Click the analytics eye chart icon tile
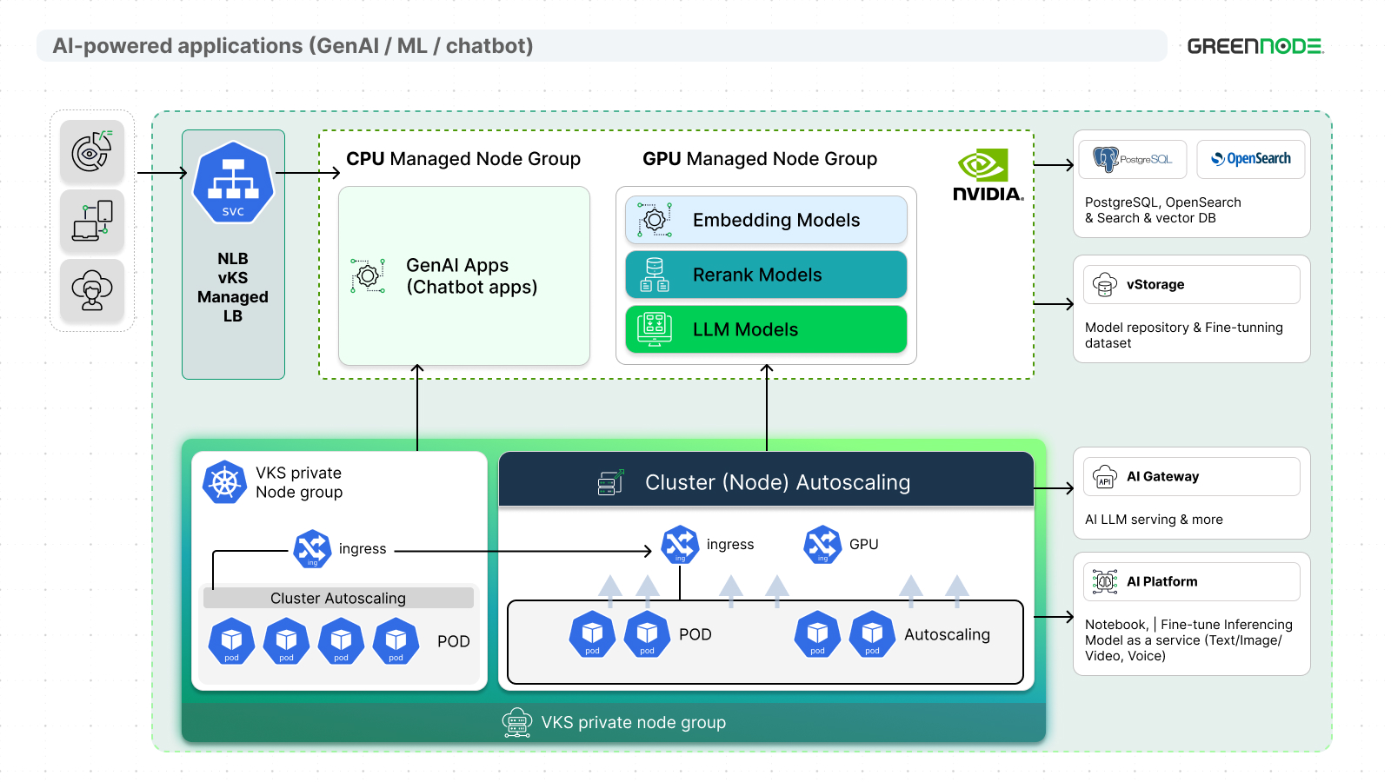The height and width of the screenshot is (782, 1391). coord(92,151)
